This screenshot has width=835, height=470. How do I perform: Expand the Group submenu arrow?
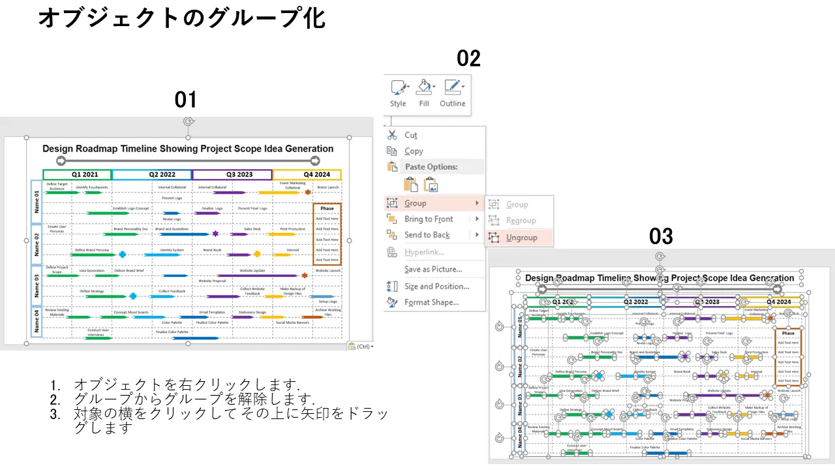[477, 204]
